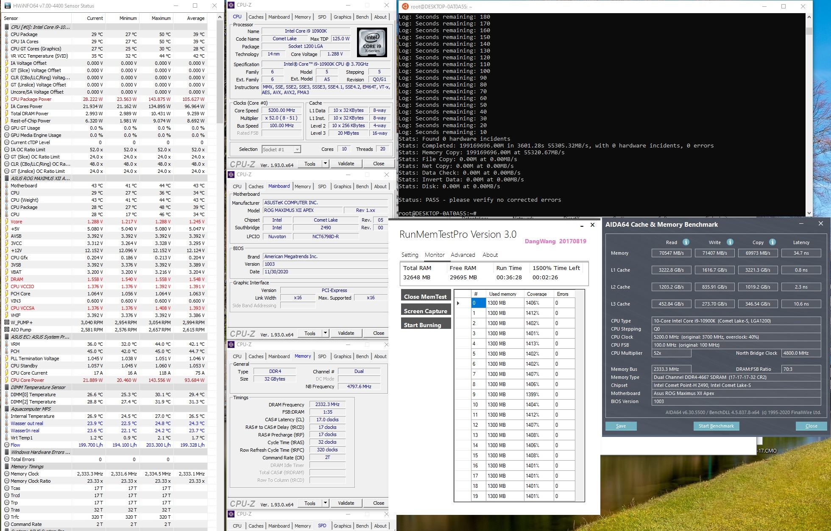This screenshot has height=531, width=831.
Task: Click the HWiNFO sensor list vertical scrollbar
Action: 219,72
